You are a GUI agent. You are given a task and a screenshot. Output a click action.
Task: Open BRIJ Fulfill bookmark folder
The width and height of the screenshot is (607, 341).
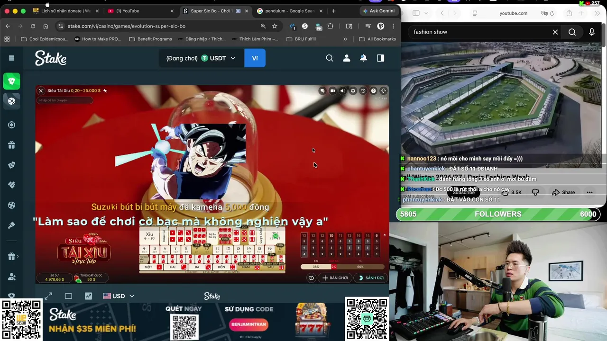click(x=301, y=39)
